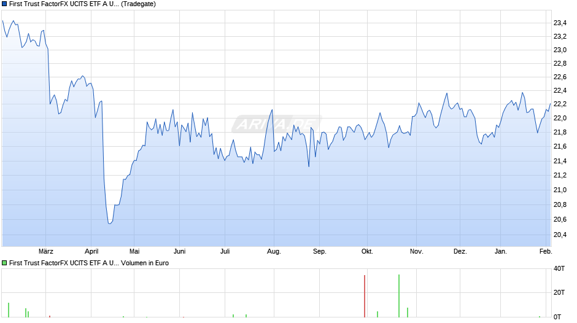This screenshot has width=577, height=323.
Task: Click the 'April' month label
Action: point(91,252)
